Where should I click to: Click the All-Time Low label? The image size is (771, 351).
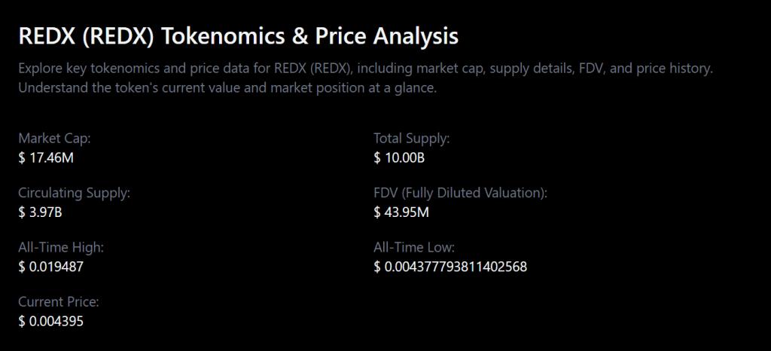(414, 247)
